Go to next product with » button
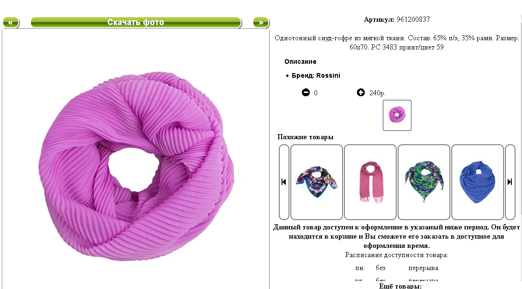Viewport: 522px width, 289px height. point(261,22)
